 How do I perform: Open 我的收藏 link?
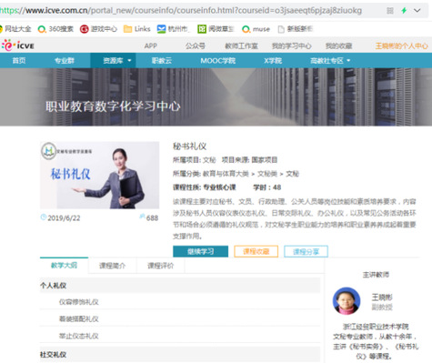click(x=339, y=45)
